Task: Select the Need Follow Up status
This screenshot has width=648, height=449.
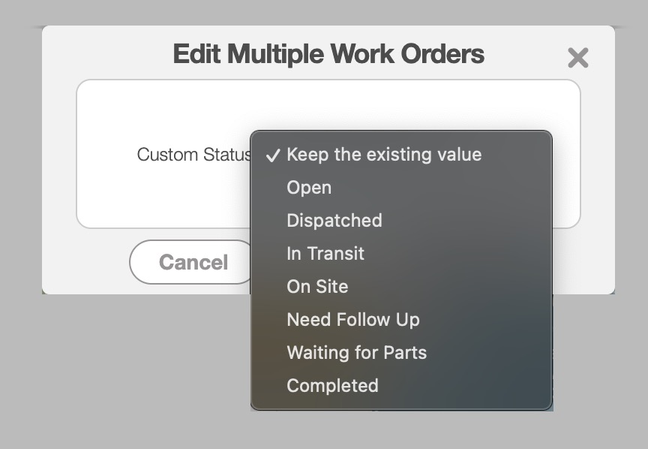Action: tap(353, 320)
